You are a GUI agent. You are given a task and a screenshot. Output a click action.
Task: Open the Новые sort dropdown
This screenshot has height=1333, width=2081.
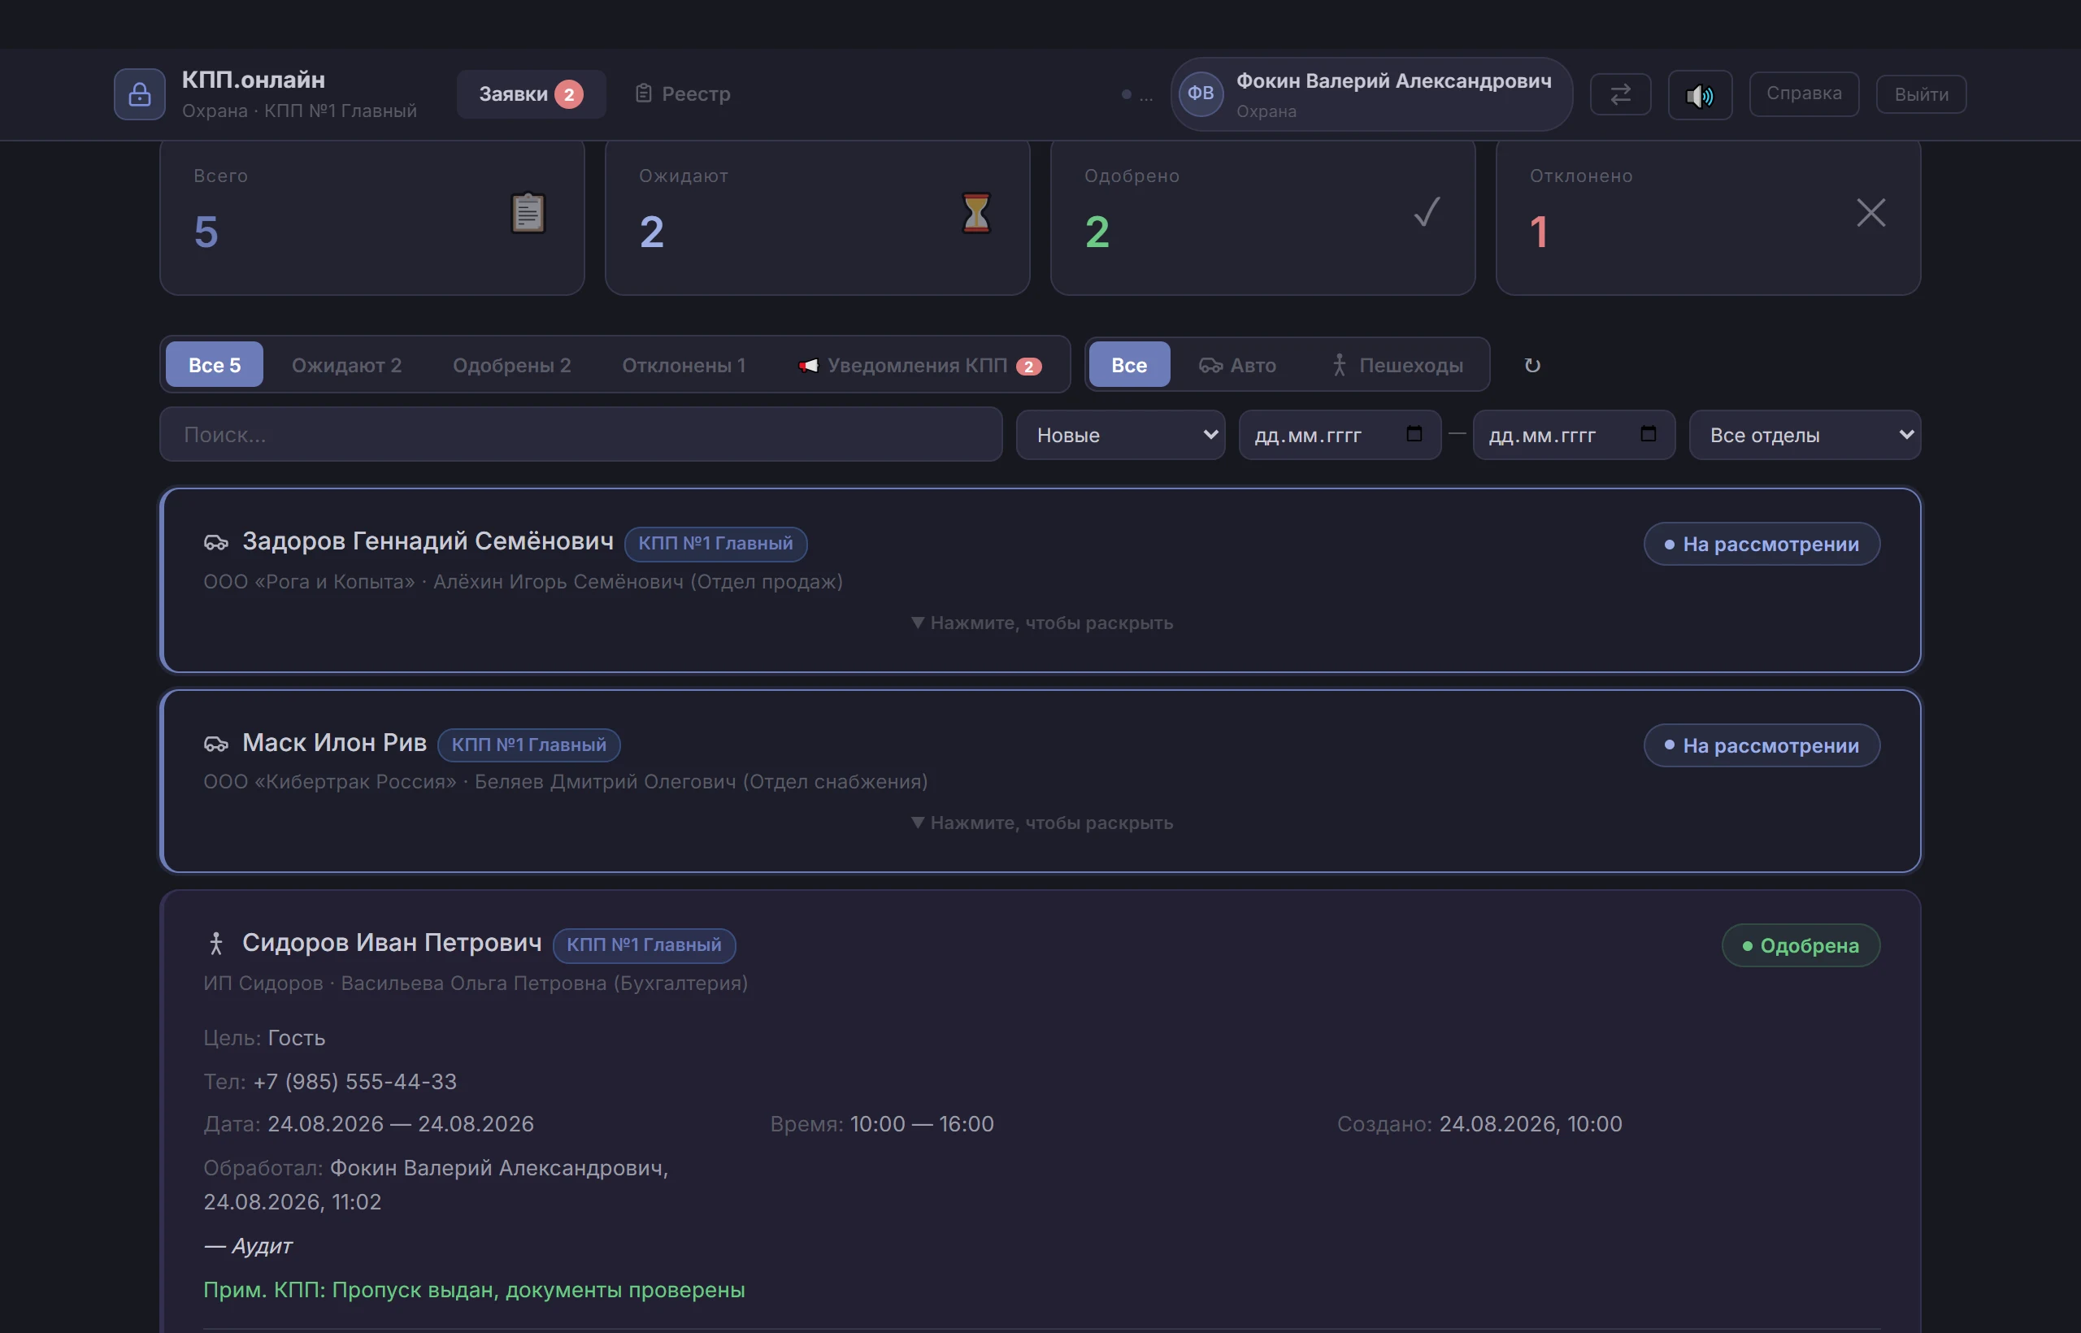pos(1120,435)
